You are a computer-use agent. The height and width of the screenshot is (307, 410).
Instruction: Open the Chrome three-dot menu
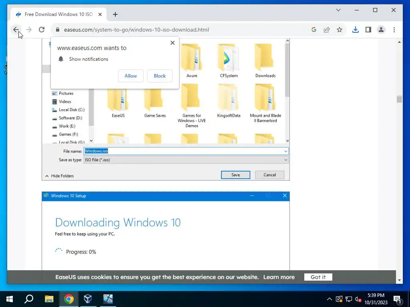(394, 30)
